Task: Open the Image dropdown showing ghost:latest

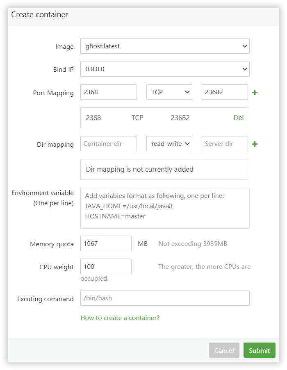Action: click(164, 46)
